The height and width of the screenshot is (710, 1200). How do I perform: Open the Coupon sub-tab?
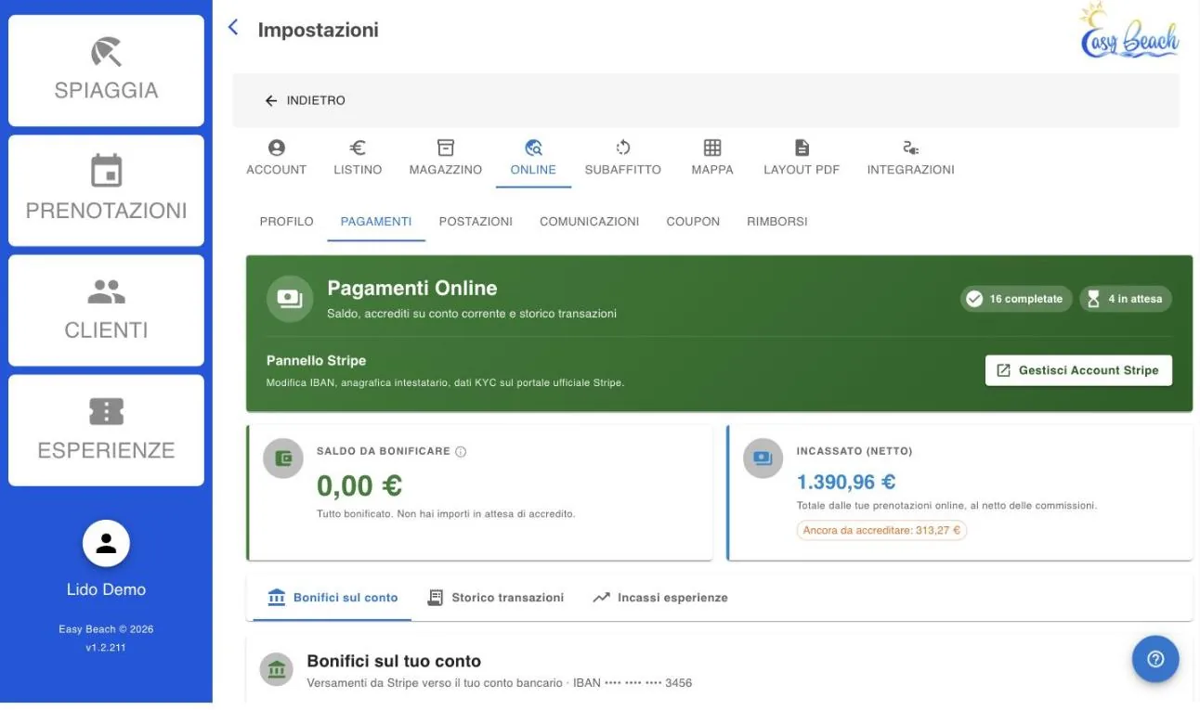pos(693,222)
